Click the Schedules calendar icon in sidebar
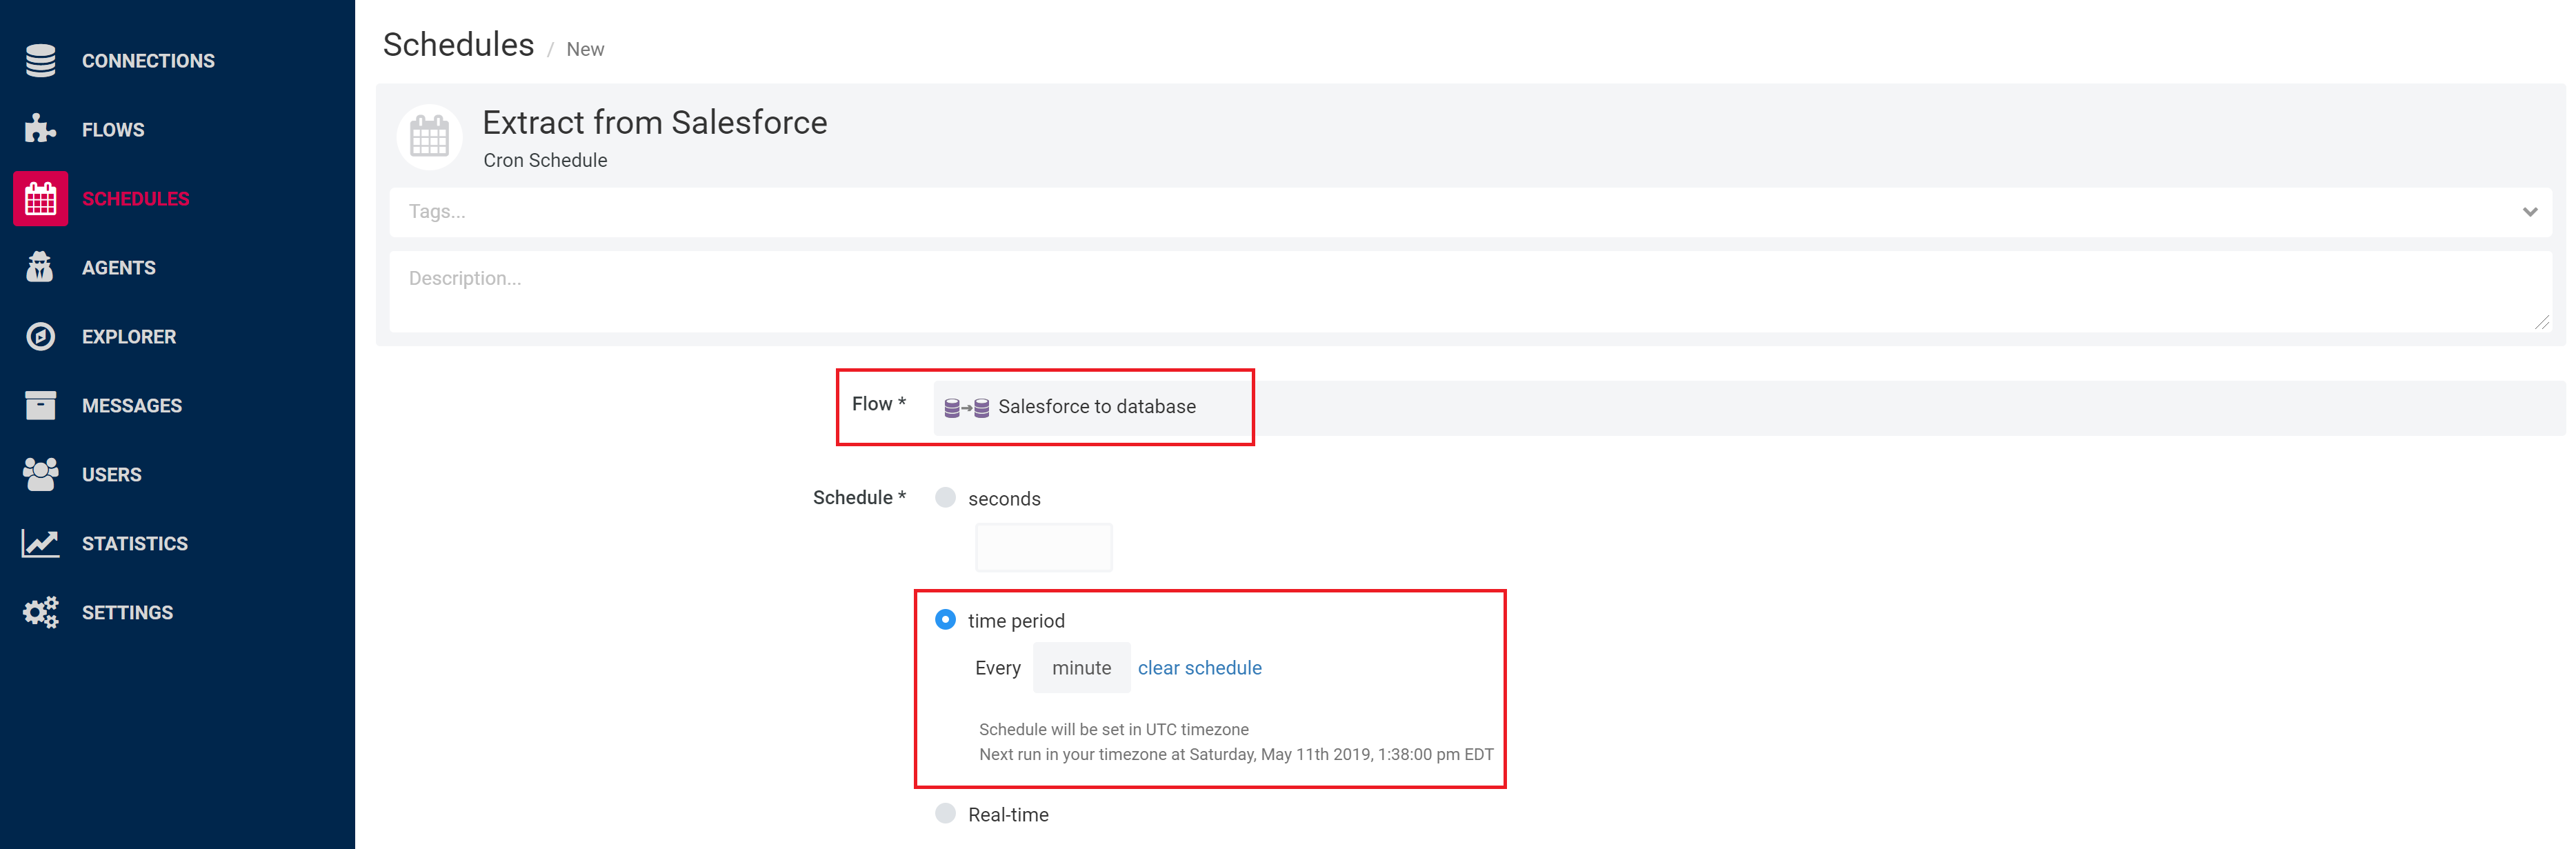The height and width of the screenshot is (849, 2576). [x=40, y=198]
